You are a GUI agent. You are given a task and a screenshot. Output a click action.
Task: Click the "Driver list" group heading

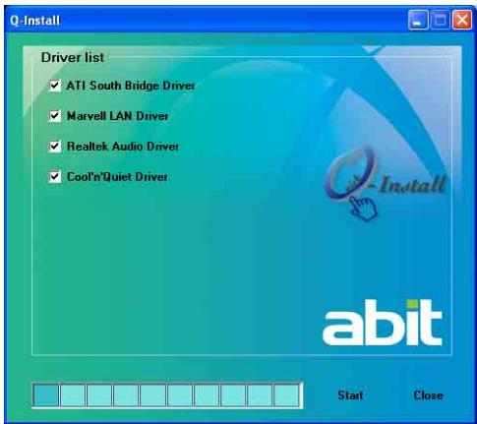click(73, 58)
